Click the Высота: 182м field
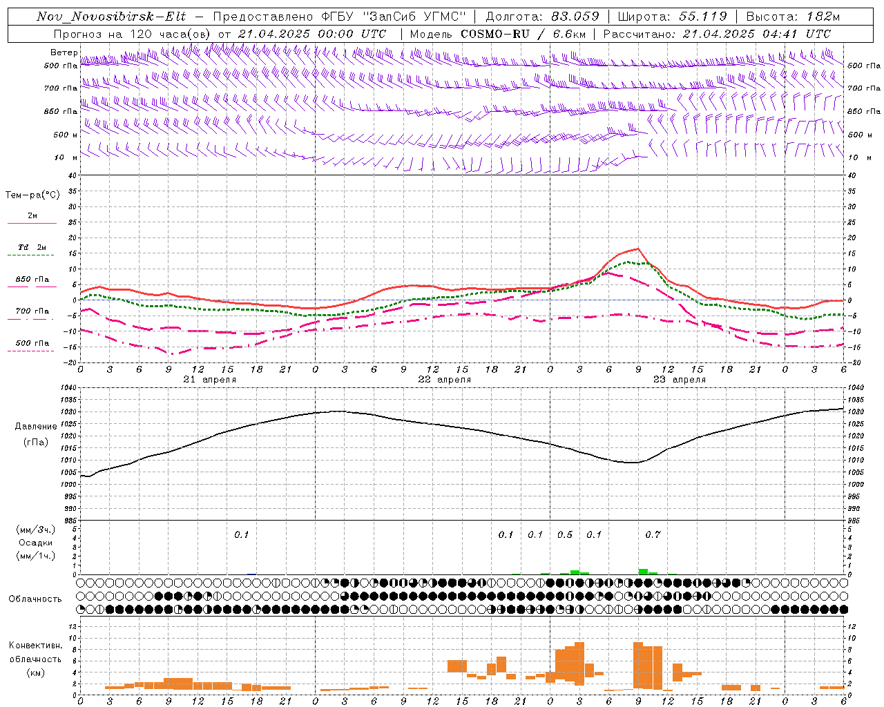Viewport: 884px width, 707px height. tap(793, 17)
